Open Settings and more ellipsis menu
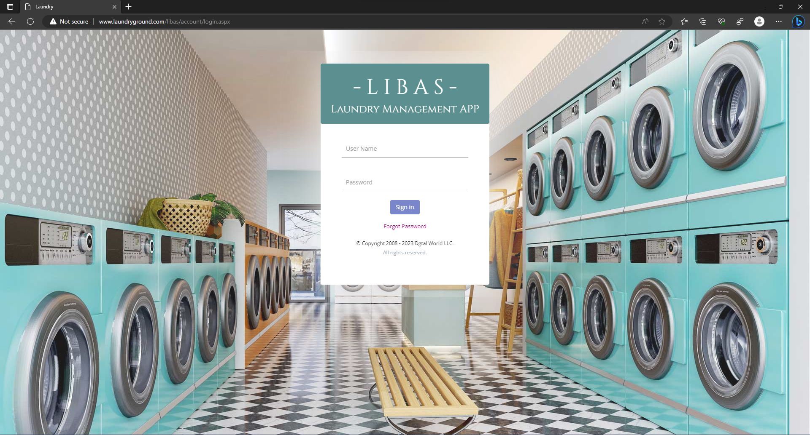 [x=779, y=21]
